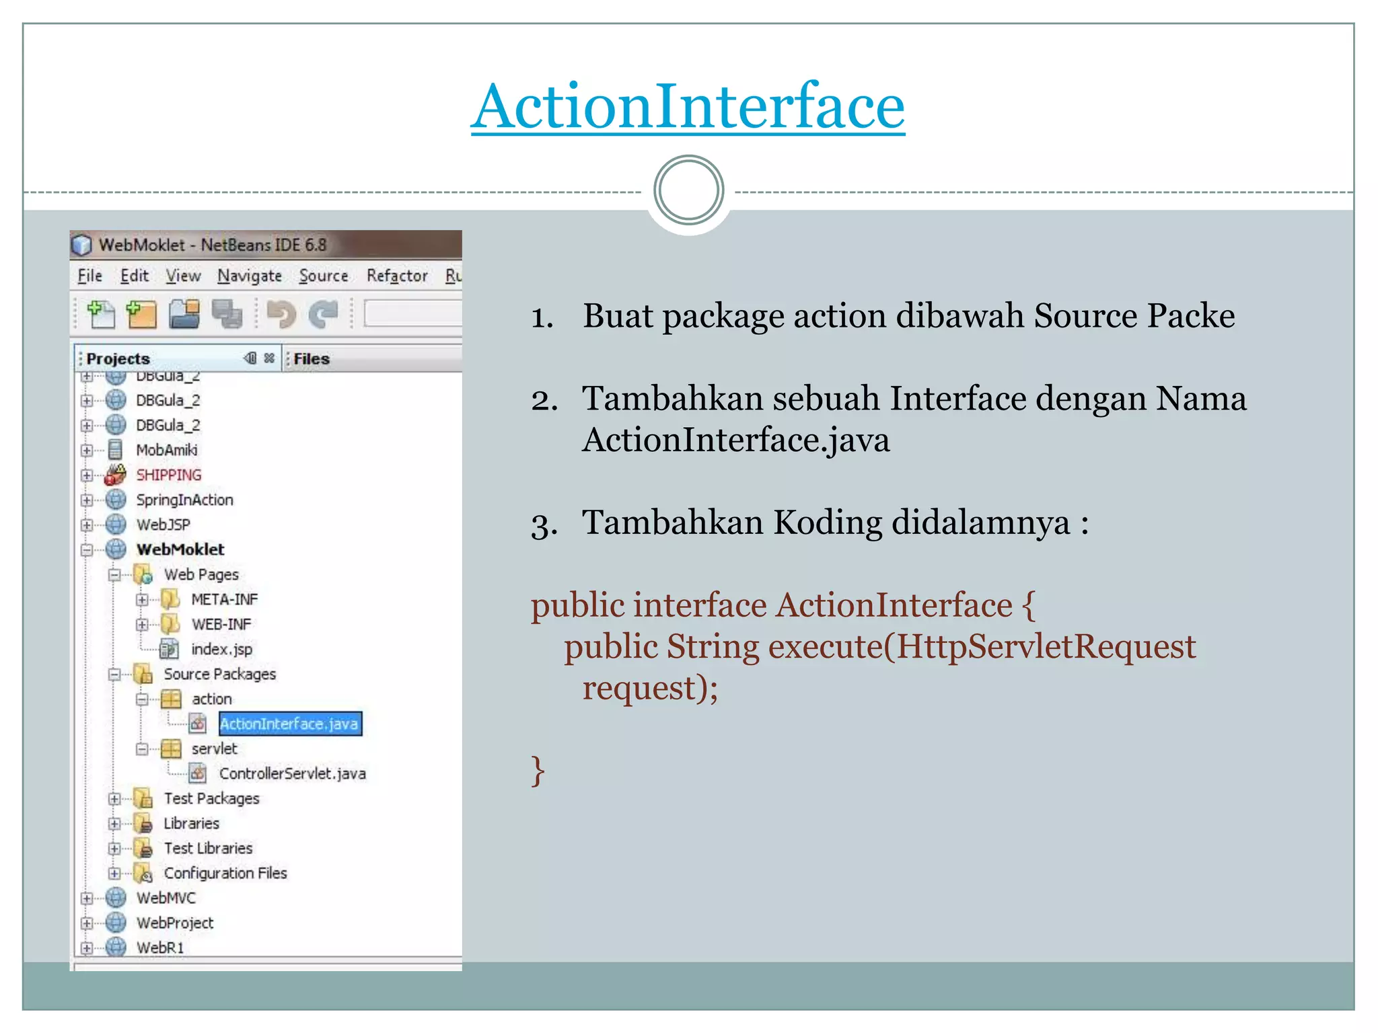
Task: Open the File menu
Action: tap(90, 276)
